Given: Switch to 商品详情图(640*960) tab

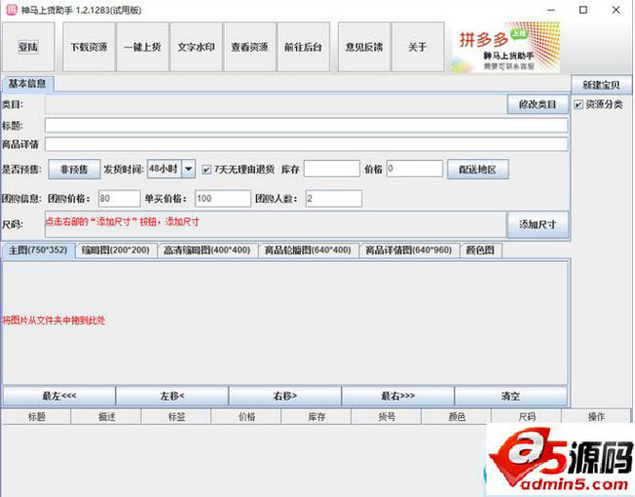Looking at the screenshot, I should click(x=408, y=250).
